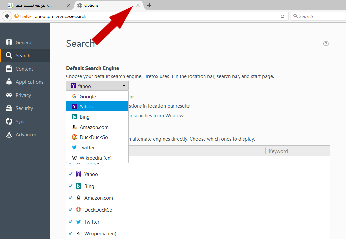Screen dimensions: 346x239
Task: Close the Options tab
Action: click(x=138, y=5)
